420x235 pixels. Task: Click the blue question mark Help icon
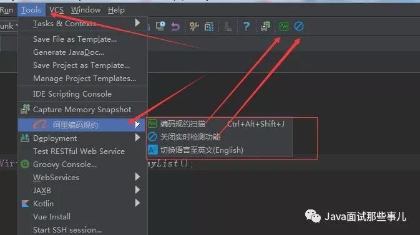pos(246,26)
